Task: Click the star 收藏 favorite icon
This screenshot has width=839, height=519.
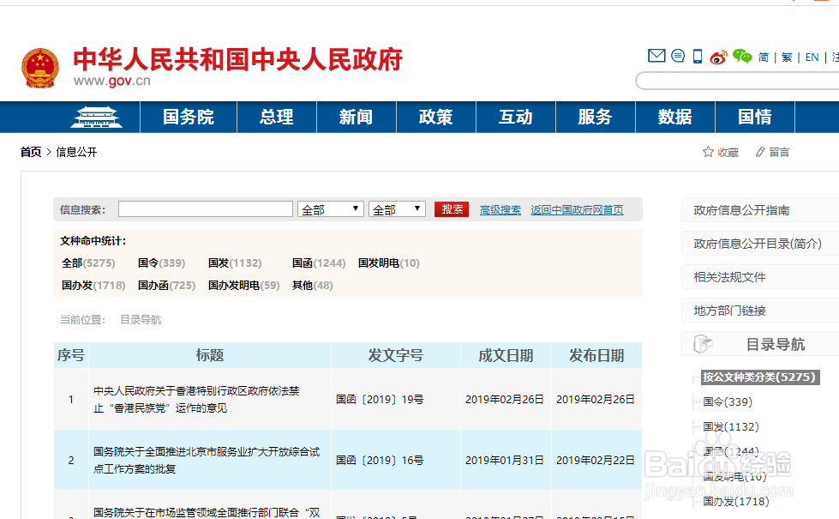Action: tap(708, 152)
